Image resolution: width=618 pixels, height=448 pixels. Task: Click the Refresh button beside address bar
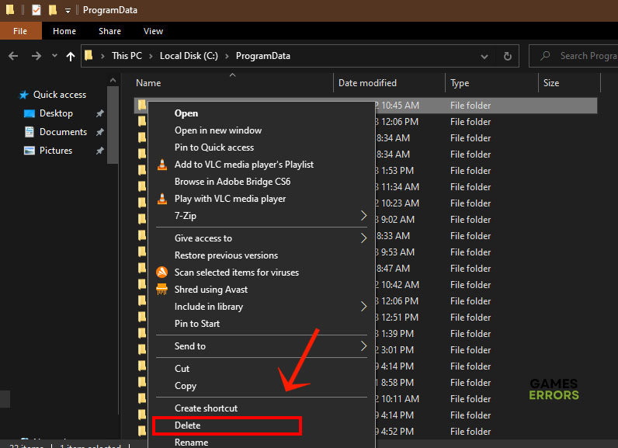click(x=508, y=56)
